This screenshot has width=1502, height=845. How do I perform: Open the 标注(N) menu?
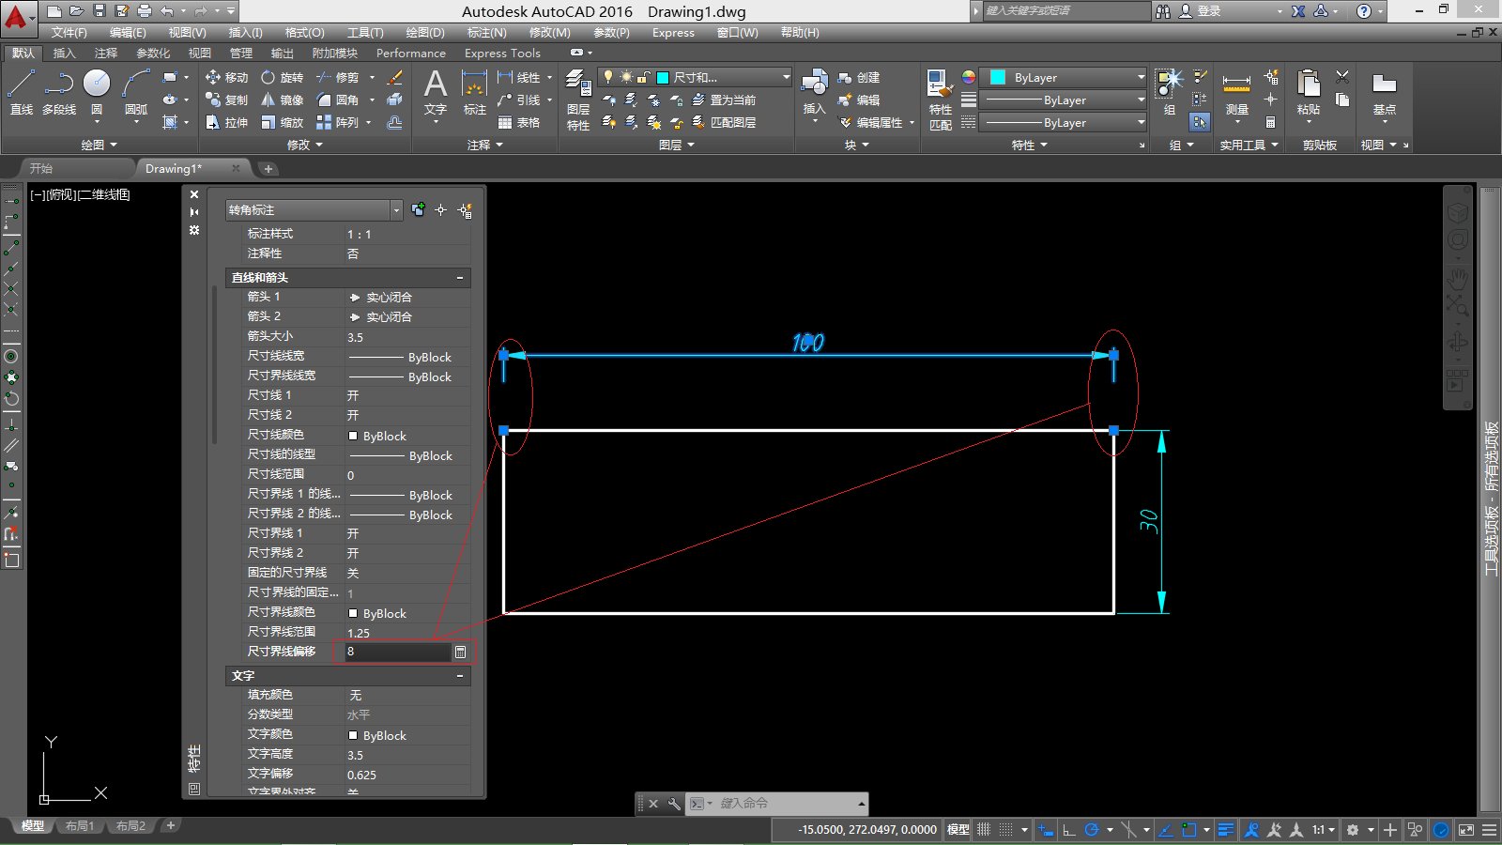click(x=486, y=33)
